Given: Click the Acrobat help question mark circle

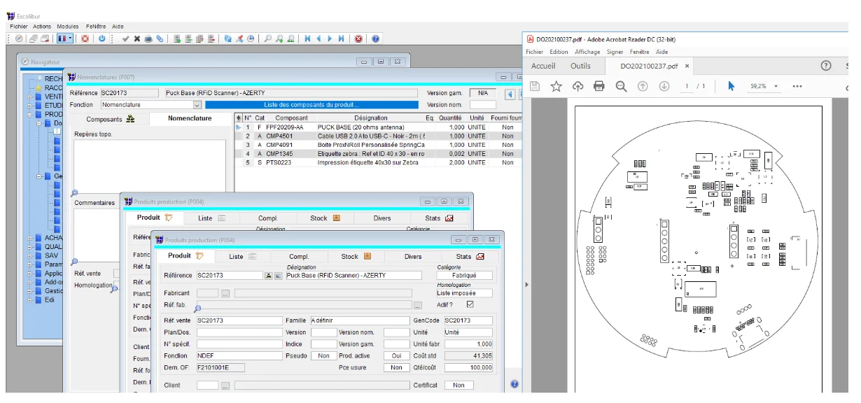Looking at the screenshot, I should coord(826,66).
